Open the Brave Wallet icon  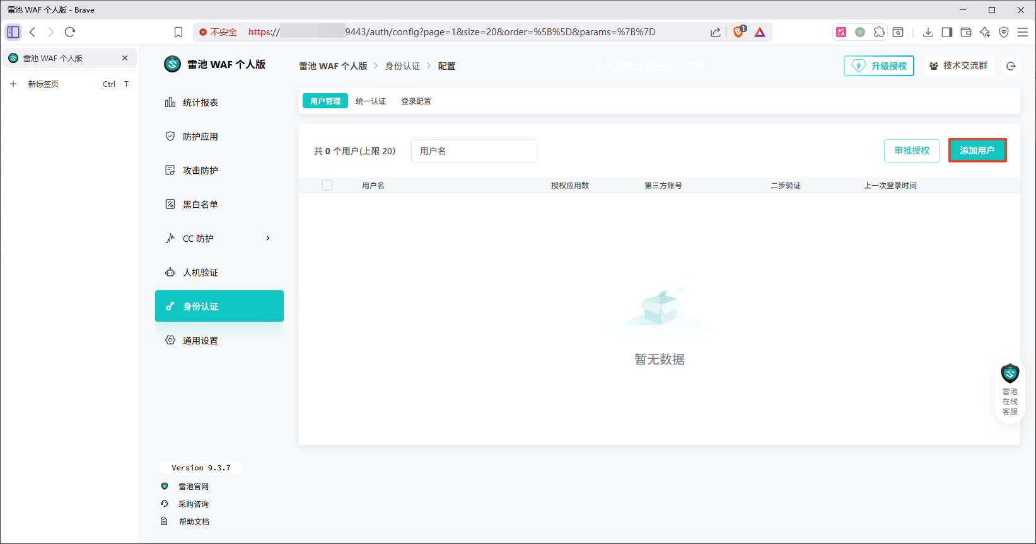pos(966,32)
